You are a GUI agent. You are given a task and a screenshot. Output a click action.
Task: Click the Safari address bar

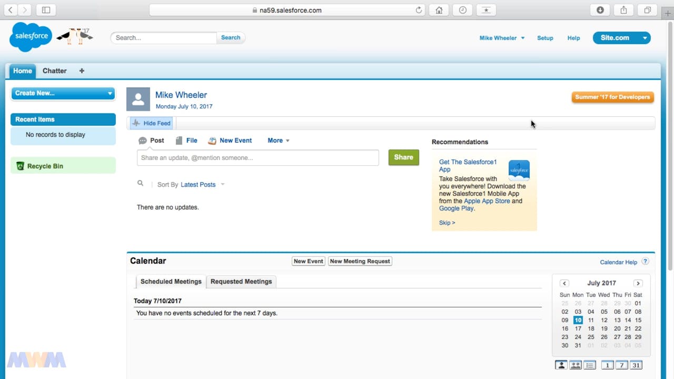coord(287,10)
